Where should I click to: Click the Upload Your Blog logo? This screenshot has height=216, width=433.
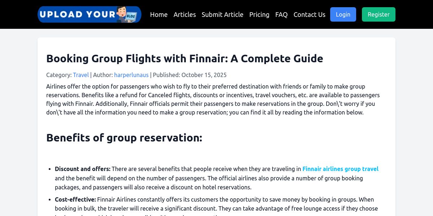89,14
